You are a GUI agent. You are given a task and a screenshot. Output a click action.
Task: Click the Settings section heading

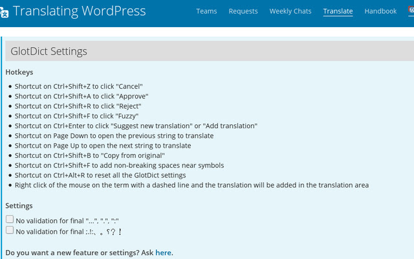click(x=19, y=206)
